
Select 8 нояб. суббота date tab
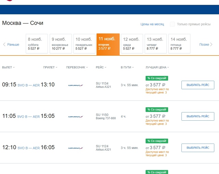(37, 44)
